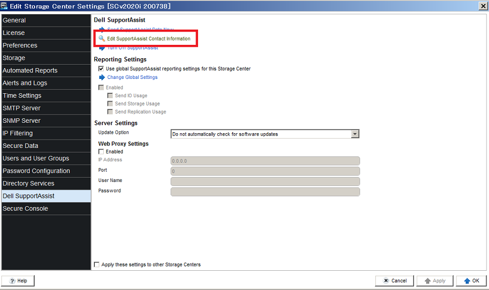Toggle the Send Replication Usage checkbox
This screenshot has height=290, width=489.
tap(110, 112)
